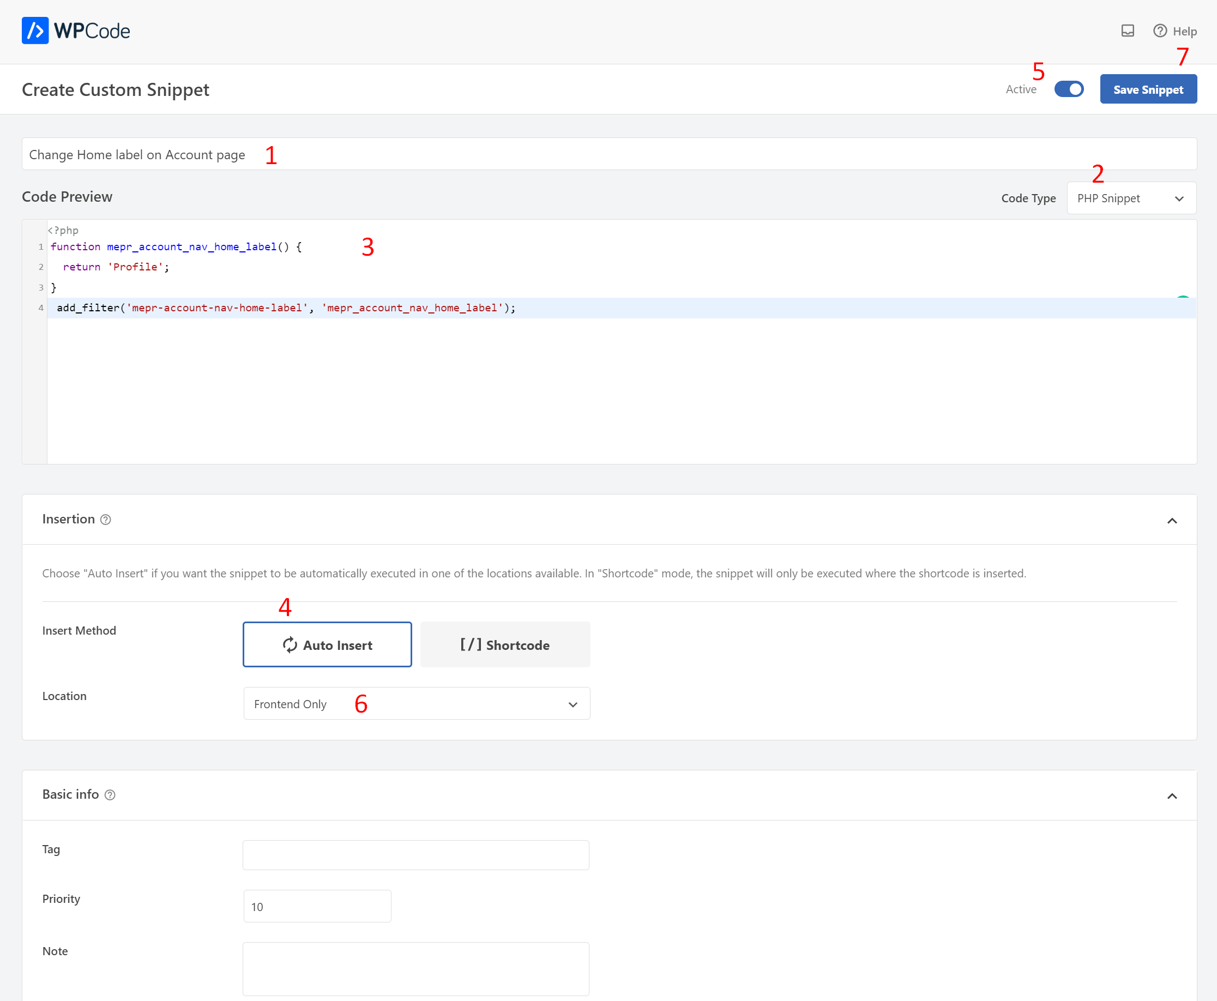Click the Insertion help tooltip icon
This screenshot has width=1217, height=1001.
[105, 520]
